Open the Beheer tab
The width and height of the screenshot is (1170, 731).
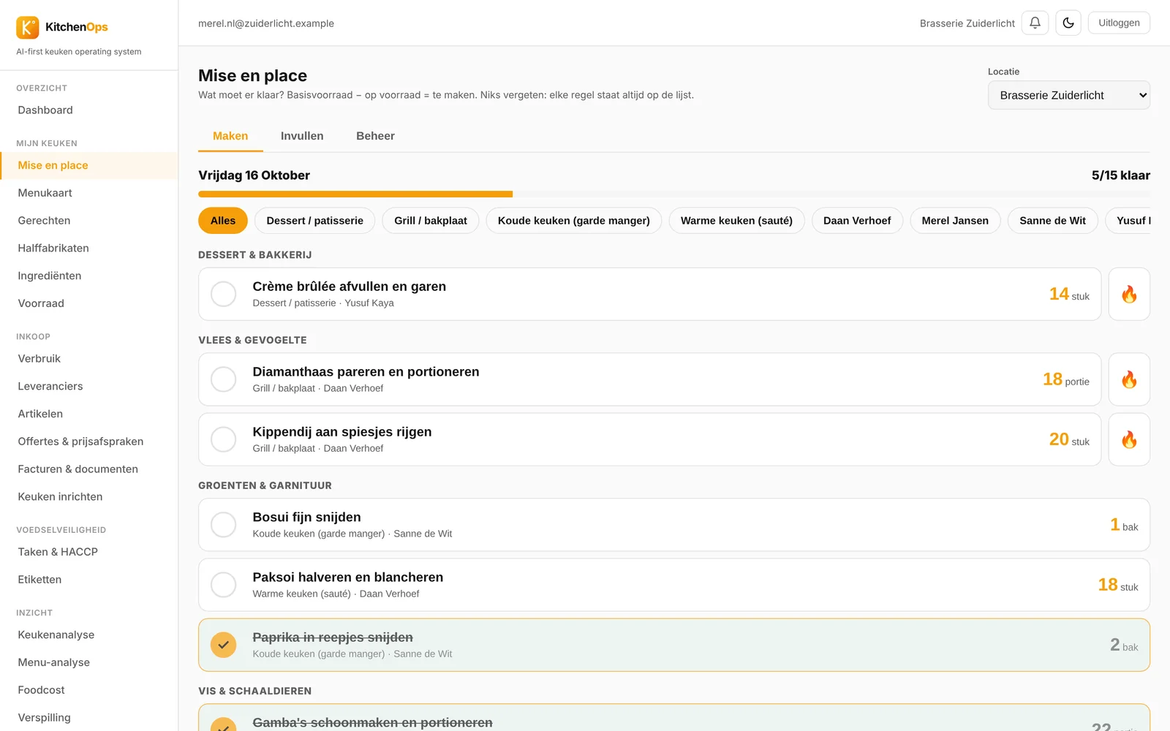tap(375, 136)
